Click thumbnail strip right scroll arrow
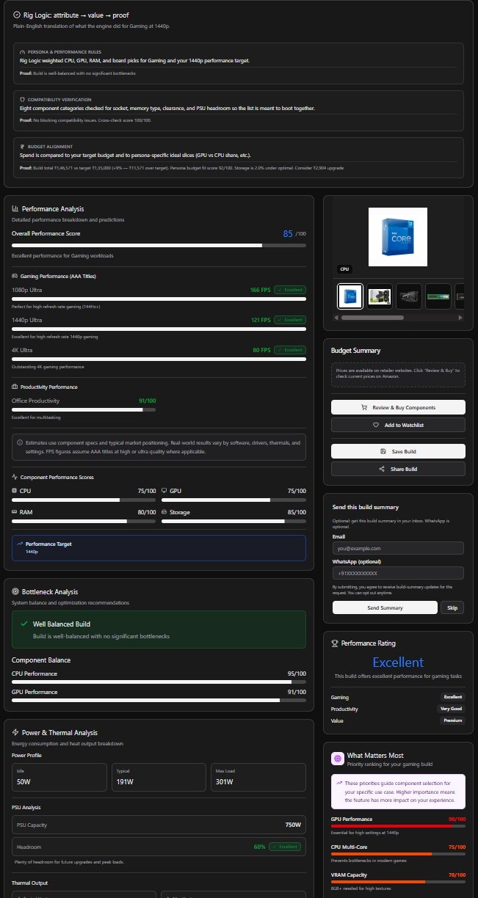478x898 pixels. click(x=461, y=318)
